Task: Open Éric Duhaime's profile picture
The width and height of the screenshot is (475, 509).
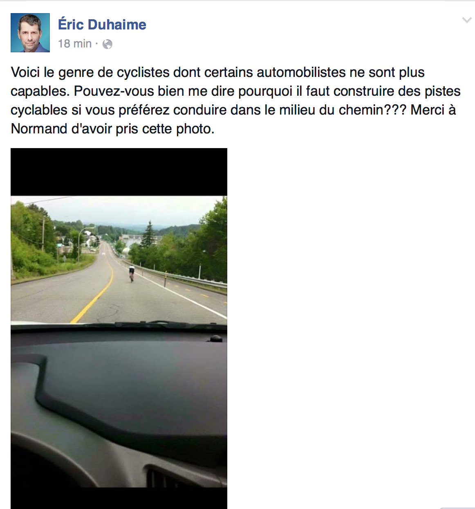Action: point(30,33)
